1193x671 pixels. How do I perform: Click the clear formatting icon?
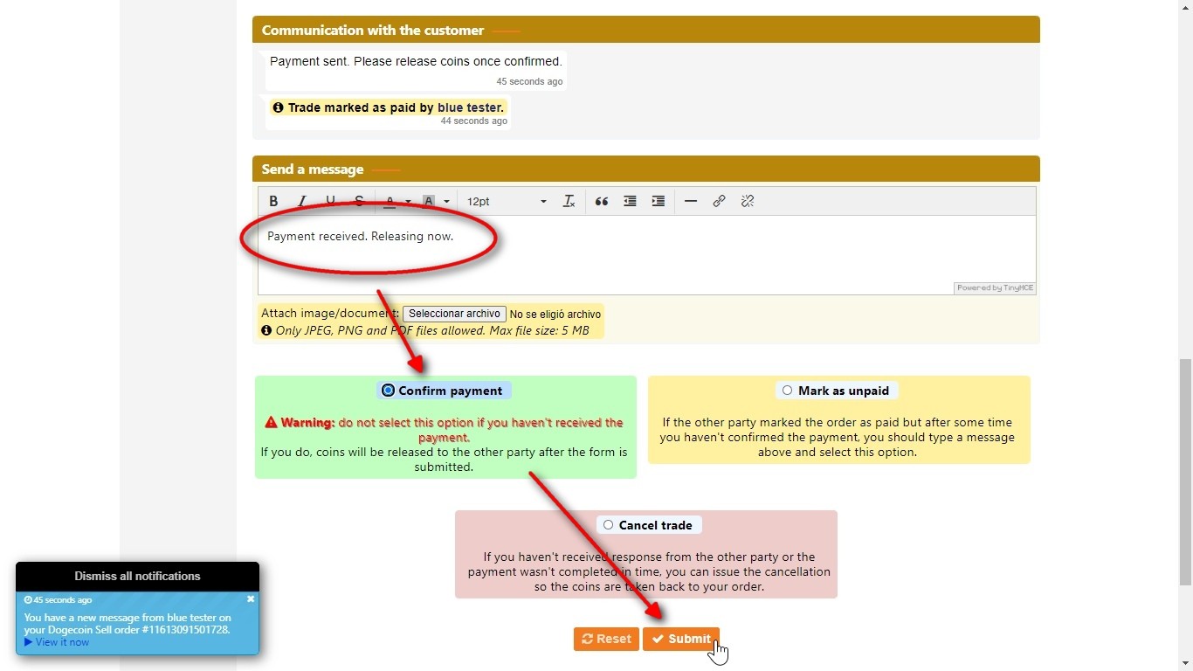[x=569, y=201]
